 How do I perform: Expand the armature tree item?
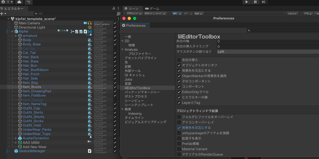(x=16, y=35)
